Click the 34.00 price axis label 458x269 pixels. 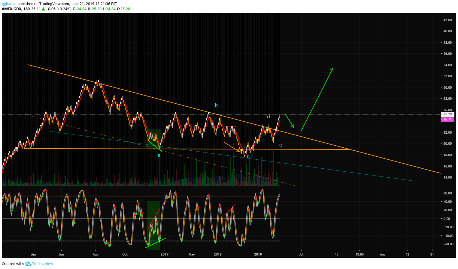[x=447, y=65]
